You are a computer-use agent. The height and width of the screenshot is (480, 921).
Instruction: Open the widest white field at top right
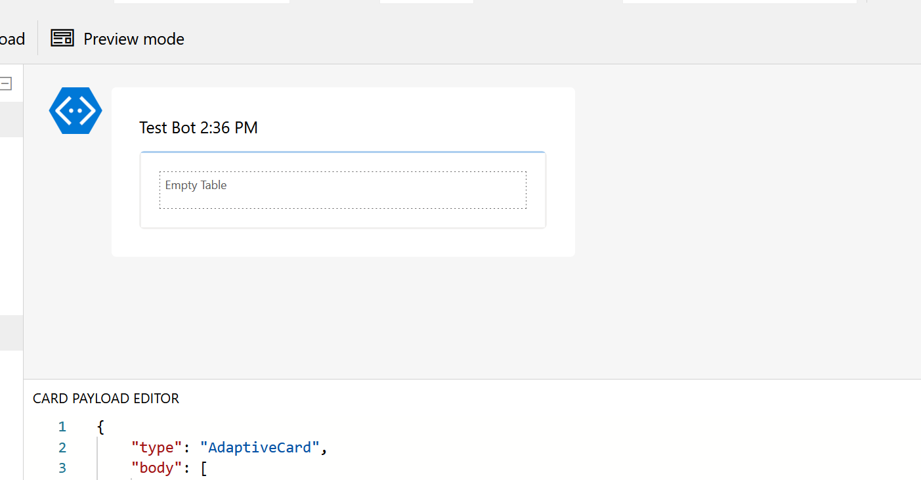click(x=739, y=1)
